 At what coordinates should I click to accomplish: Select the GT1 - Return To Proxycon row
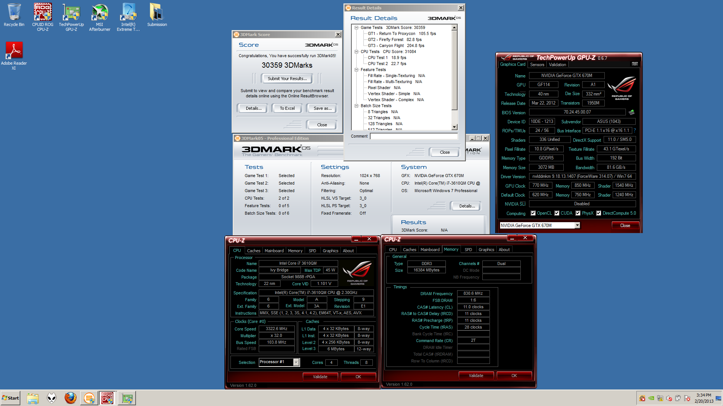tap(402, 33)
